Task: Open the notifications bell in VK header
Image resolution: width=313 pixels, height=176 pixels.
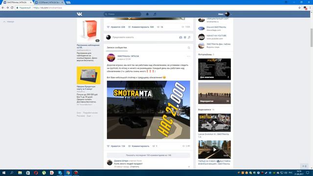Action: 147,14
